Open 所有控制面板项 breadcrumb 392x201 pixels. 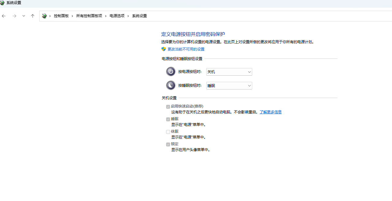pyautogui.click(x=89, y=16)
